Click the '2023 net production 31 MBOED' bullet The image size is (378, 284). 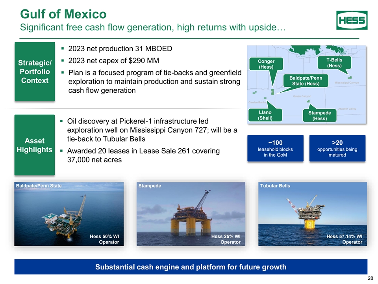coord(120,49)
